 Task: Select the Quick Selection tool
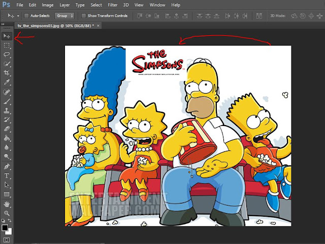pyautogui.click(x=7, y=64)
